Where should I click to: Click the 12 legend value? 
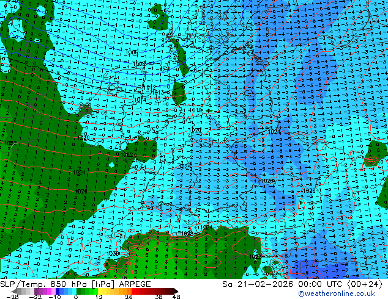[x=99, y=297]
